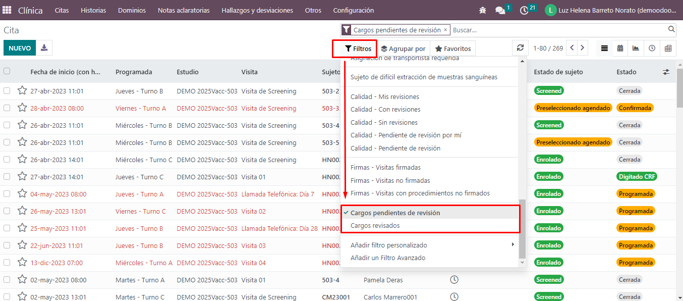Switch to graph chart view

[x=636, y=48]
